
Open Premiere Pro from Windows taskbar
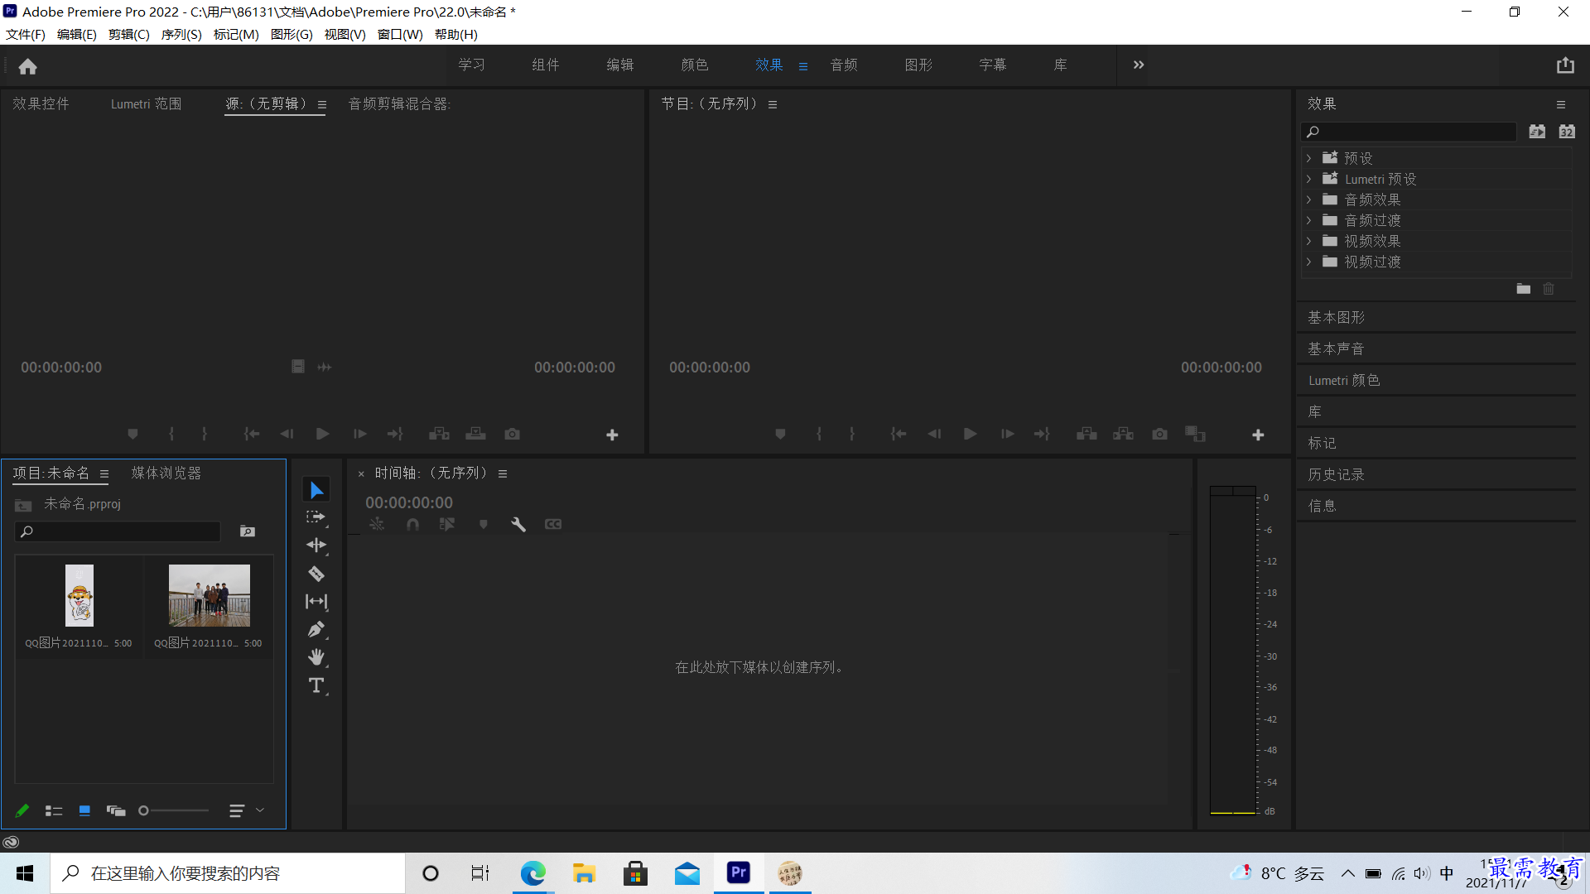[739, 872]
